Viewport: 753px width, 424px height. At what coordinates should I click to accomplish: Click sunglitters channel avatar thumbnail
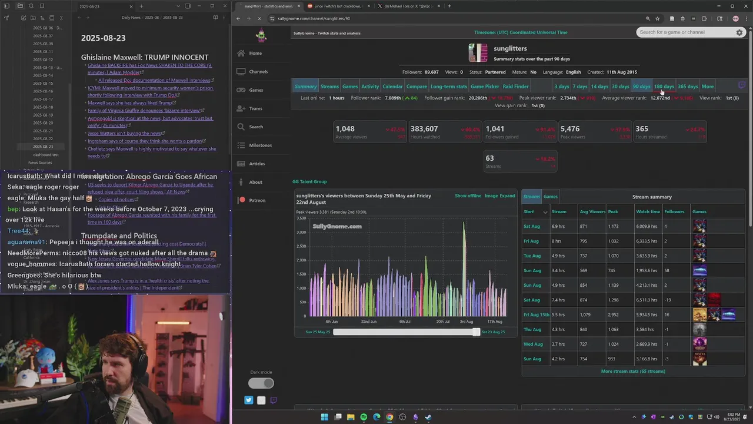pos(478,52)
